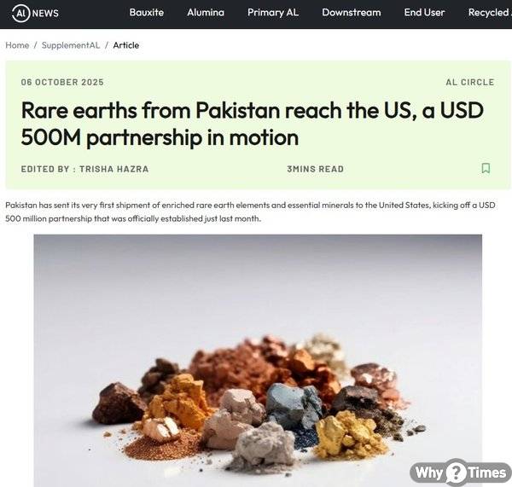The width and height of the screenshot is (512, 487).
Task: Click the 06 October 2025 date label
Action: tap(62, 82)
